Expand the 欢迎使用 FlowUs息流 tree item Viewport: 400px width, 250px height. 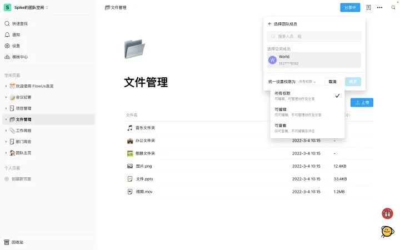click(x=6, y=86)
